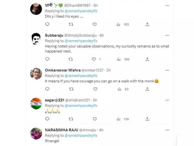
Task: Share sagar@221's tweet
Action: 147,119
